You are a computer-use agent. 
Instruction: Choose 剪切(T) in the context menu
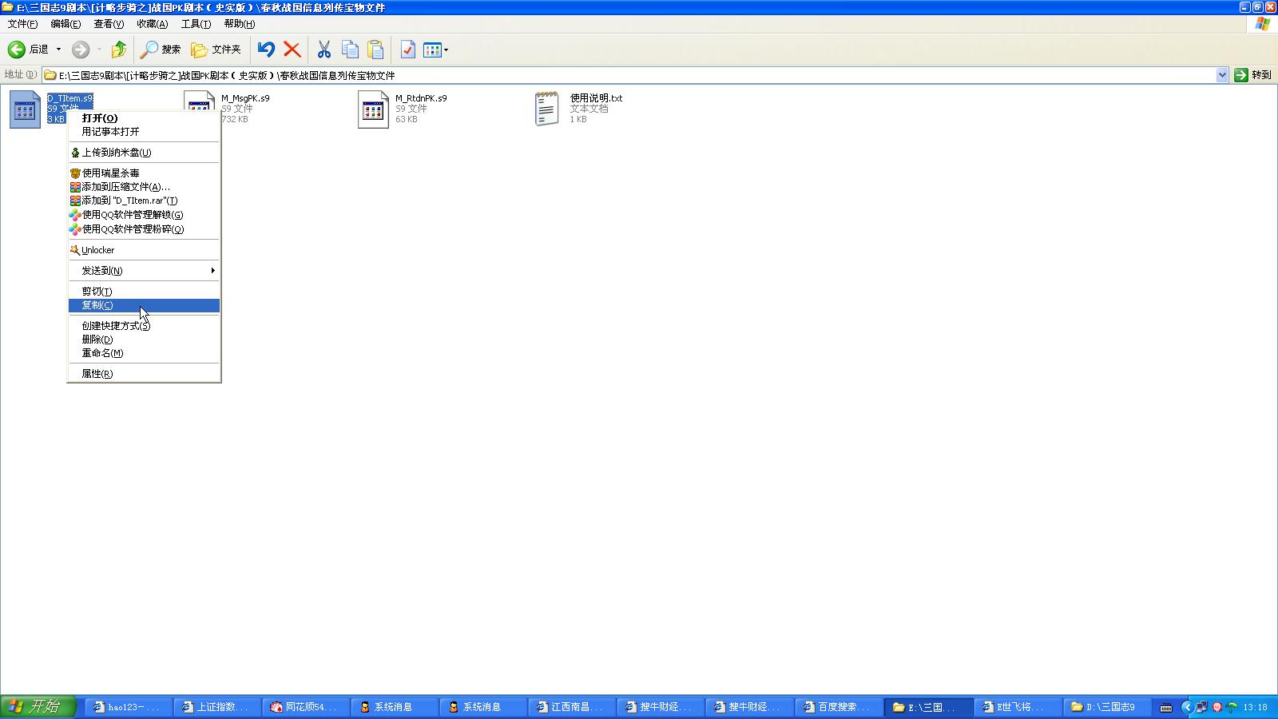[x=144, y=292]
